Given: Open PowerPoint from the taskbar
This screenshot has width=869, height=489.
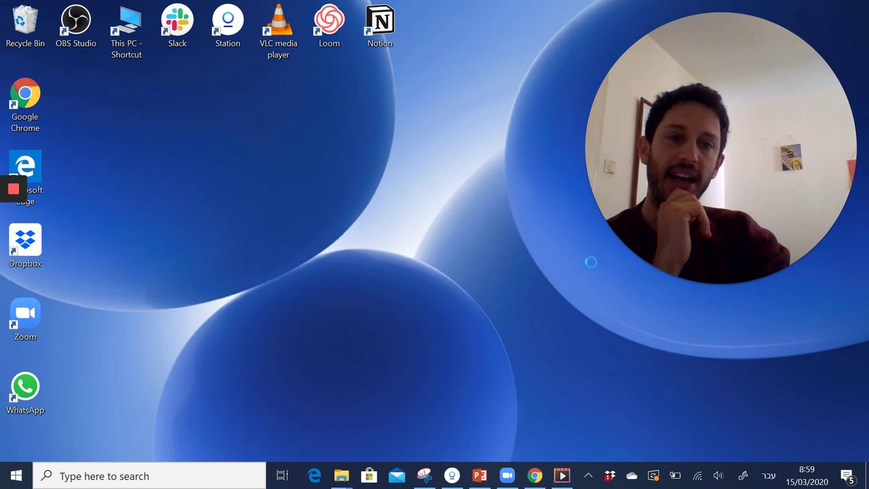Looking at the screenshot, I should (x=479, y=476).
